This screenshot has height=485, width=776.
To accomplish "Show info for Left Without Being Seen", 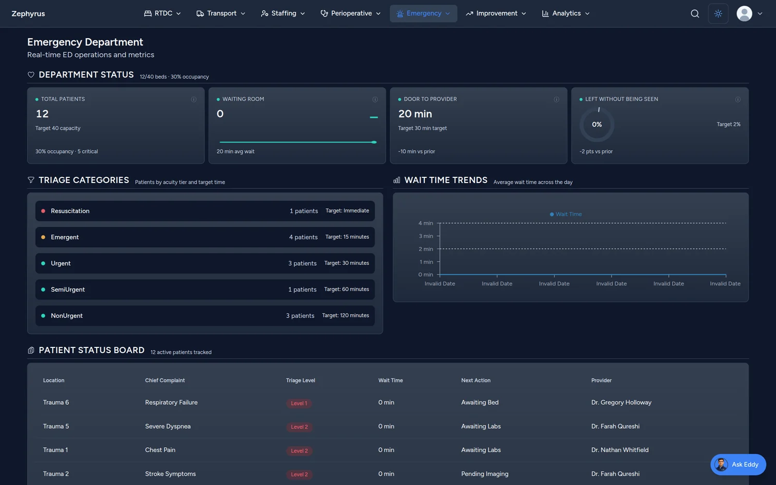I will tap(738, 99).
